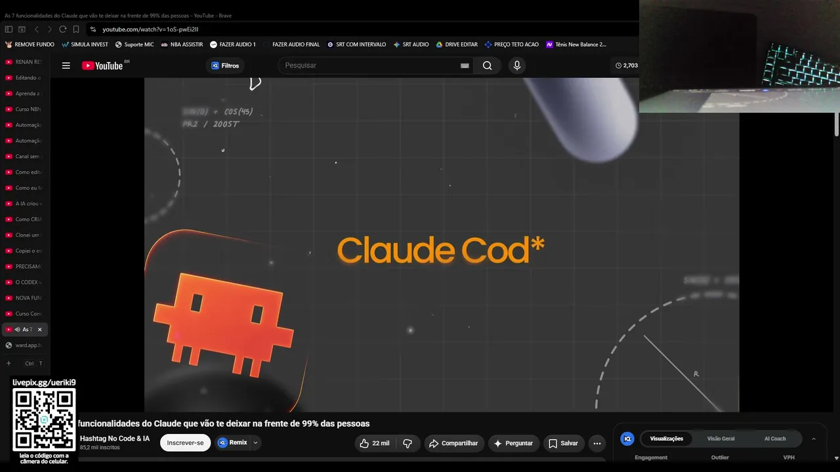This screenshot has width=840, height=472.
Task: Dislike the video with the thumbs-down button
Action: click(x=408, y=443)
